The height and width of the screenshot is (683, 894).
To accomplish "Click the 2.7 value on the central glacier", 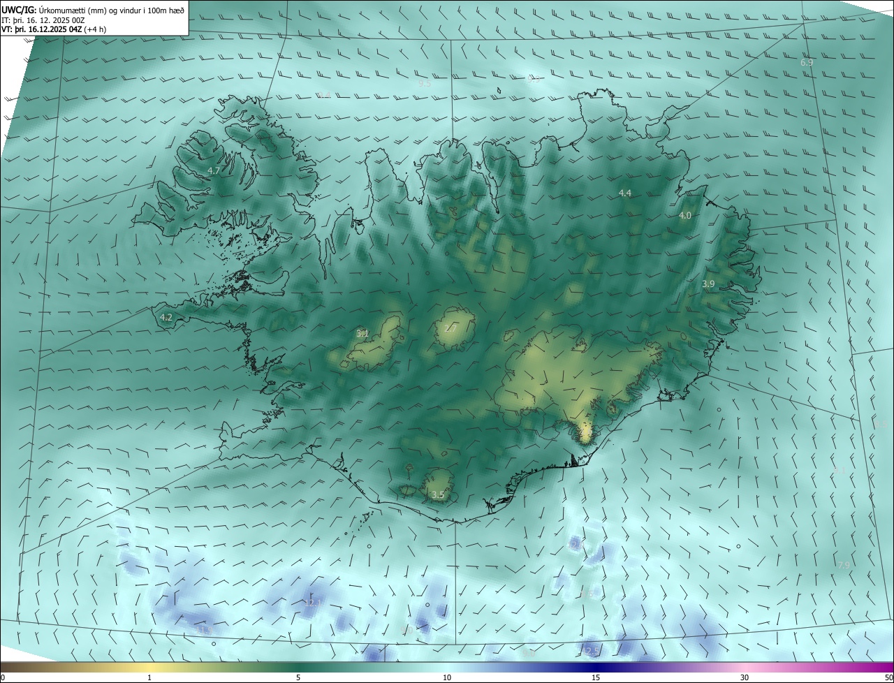I will (x=450, y=328).
